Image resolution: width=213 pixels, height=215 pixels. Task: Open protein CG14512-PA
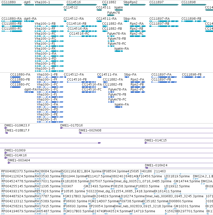(x=74, y=75)
